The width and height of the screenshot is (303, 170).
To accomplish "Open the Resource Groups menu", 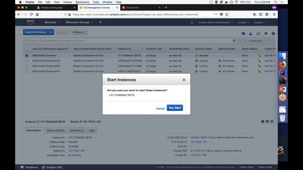I will pos(79,22).
